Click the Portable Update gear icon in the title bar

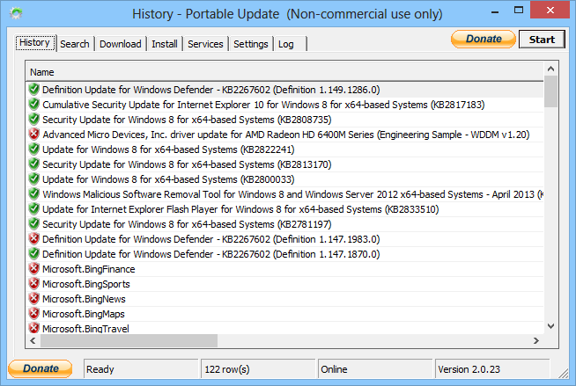point(16,13)
